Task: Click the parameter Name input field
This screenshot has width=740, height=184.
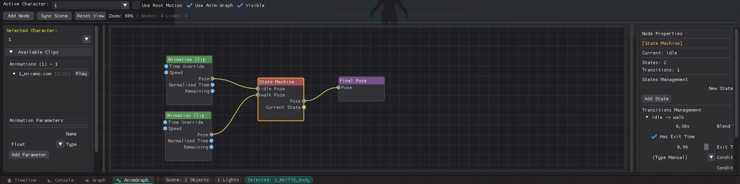Action: point(36,134)
